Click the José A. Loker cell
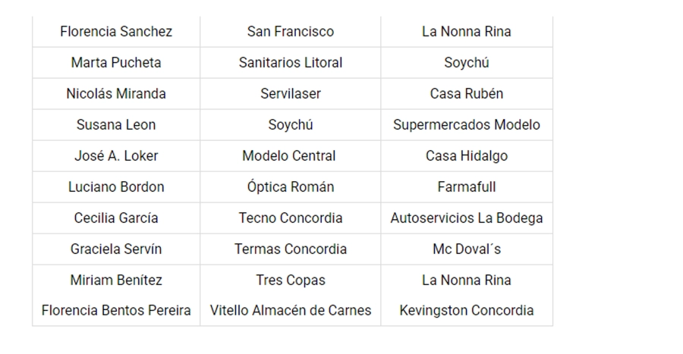This screenshot has width=683, height=354. click(x=116, y=156)
